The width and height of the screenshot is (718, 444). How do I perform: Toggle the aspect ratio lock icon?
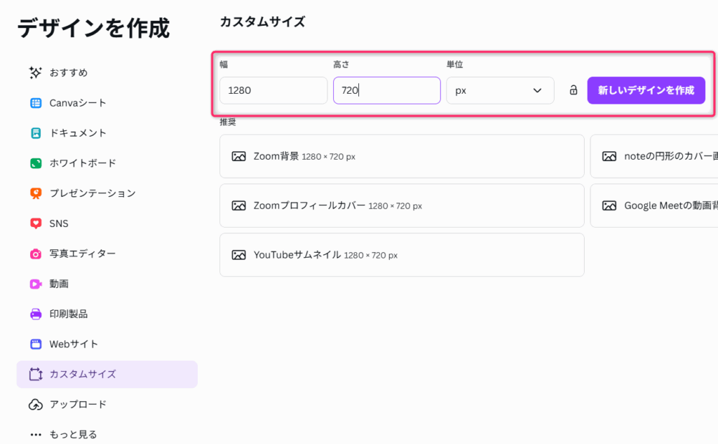tap(573, 90)
